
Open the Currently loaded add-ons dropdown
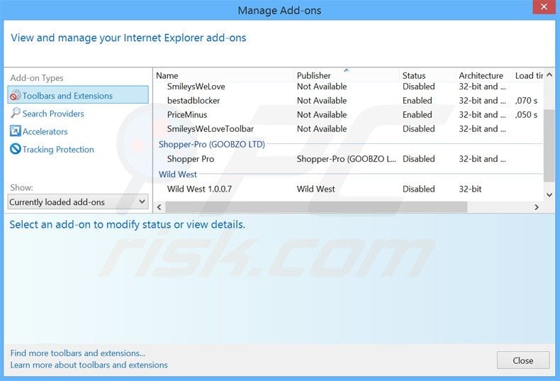(78, 202)
